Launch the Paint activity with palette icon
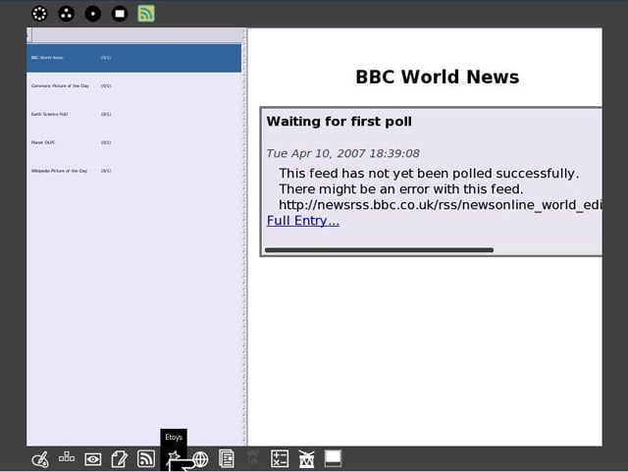The height and width of the screenshot is (472, 628). [x=40, y=459]
